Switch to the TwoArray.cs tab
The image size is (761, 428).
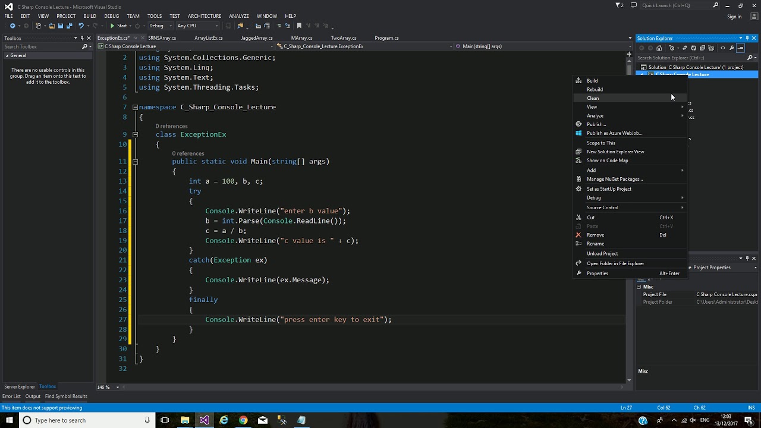(x=344, y=38)
